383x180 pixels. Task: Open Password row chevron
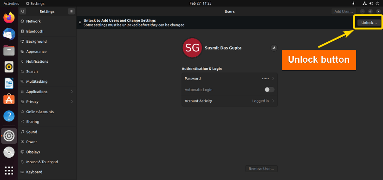tap(273, 79)
